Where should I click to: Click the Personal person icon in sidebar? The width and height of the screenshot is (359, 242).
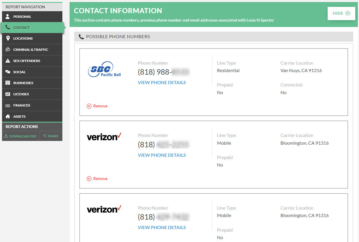tap(8, 16)
